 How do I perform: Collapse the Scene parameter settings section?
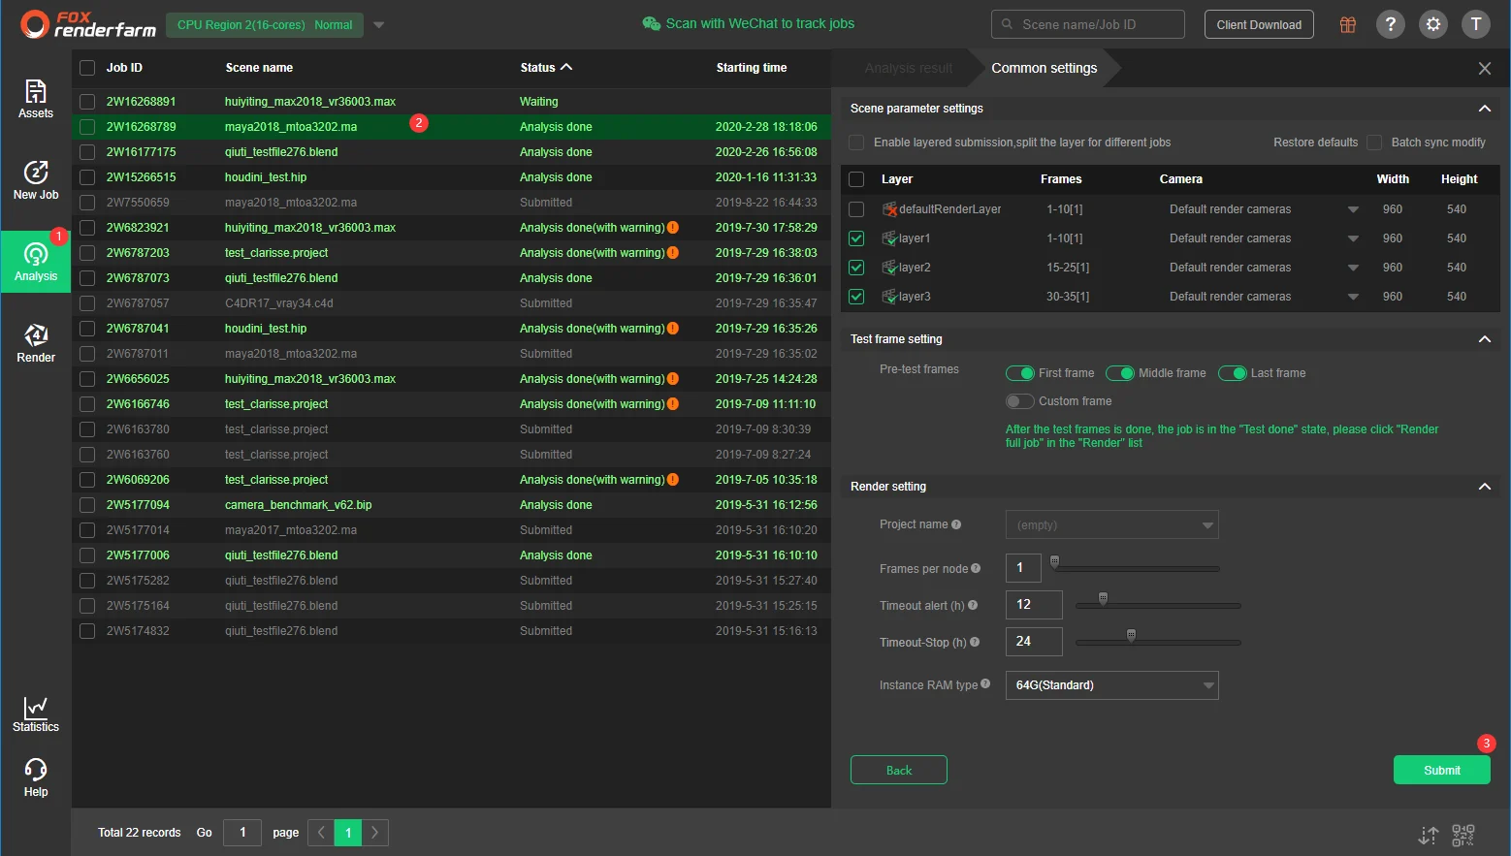pyautogui.click(x=1485, y=109)
